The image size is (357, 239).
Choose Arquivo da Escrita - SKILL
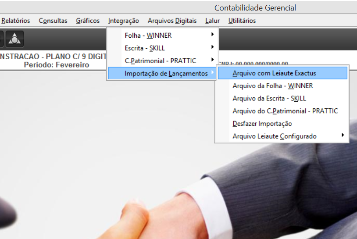282,98
